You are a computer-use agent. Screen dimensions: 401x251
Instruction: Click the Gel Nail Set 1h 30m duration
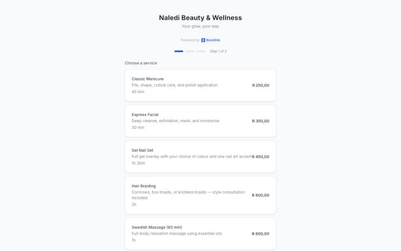138,163
